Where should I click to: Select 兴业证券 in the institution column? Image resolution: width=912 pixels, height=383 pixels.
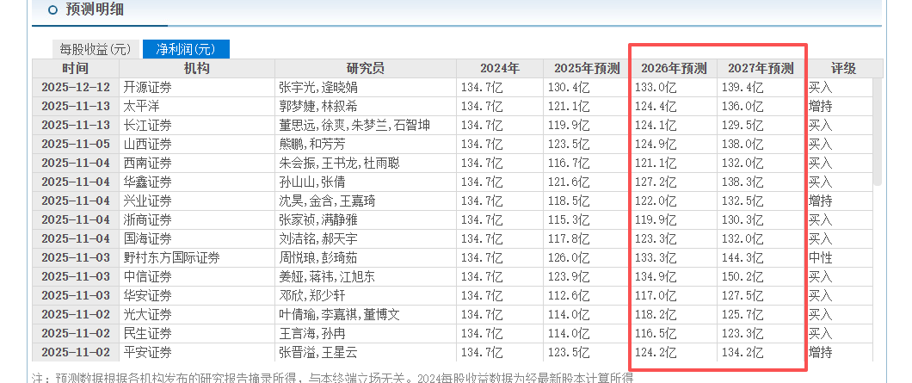[x=148, y=201]
